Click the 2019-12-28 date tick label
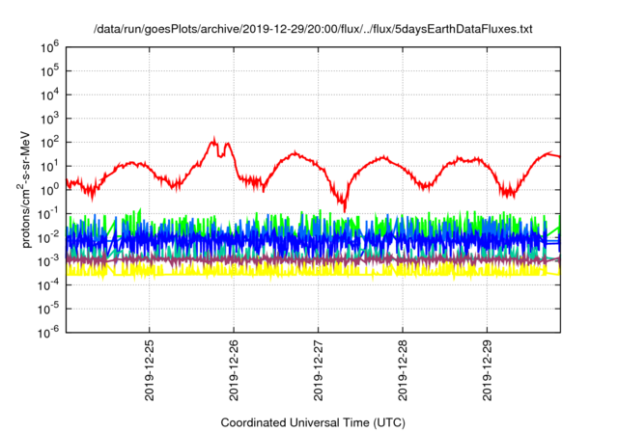 (x=403, y=369)
